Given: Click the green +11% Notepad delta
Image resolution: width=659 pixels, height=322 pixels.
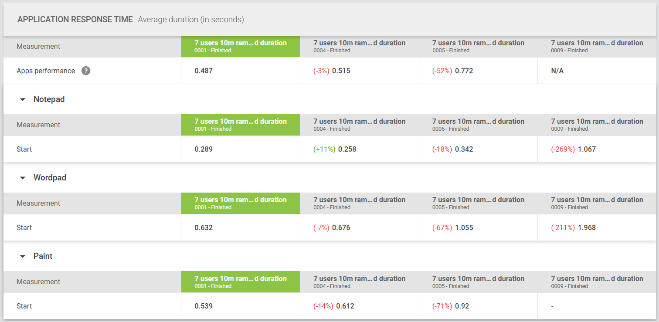Looking at the screenshot, I should (324, 149).
